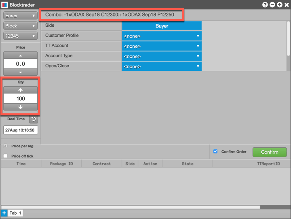Open the Eurex exchange dropdown
Screen dimensions: 291x219
(x=21, y=16)
